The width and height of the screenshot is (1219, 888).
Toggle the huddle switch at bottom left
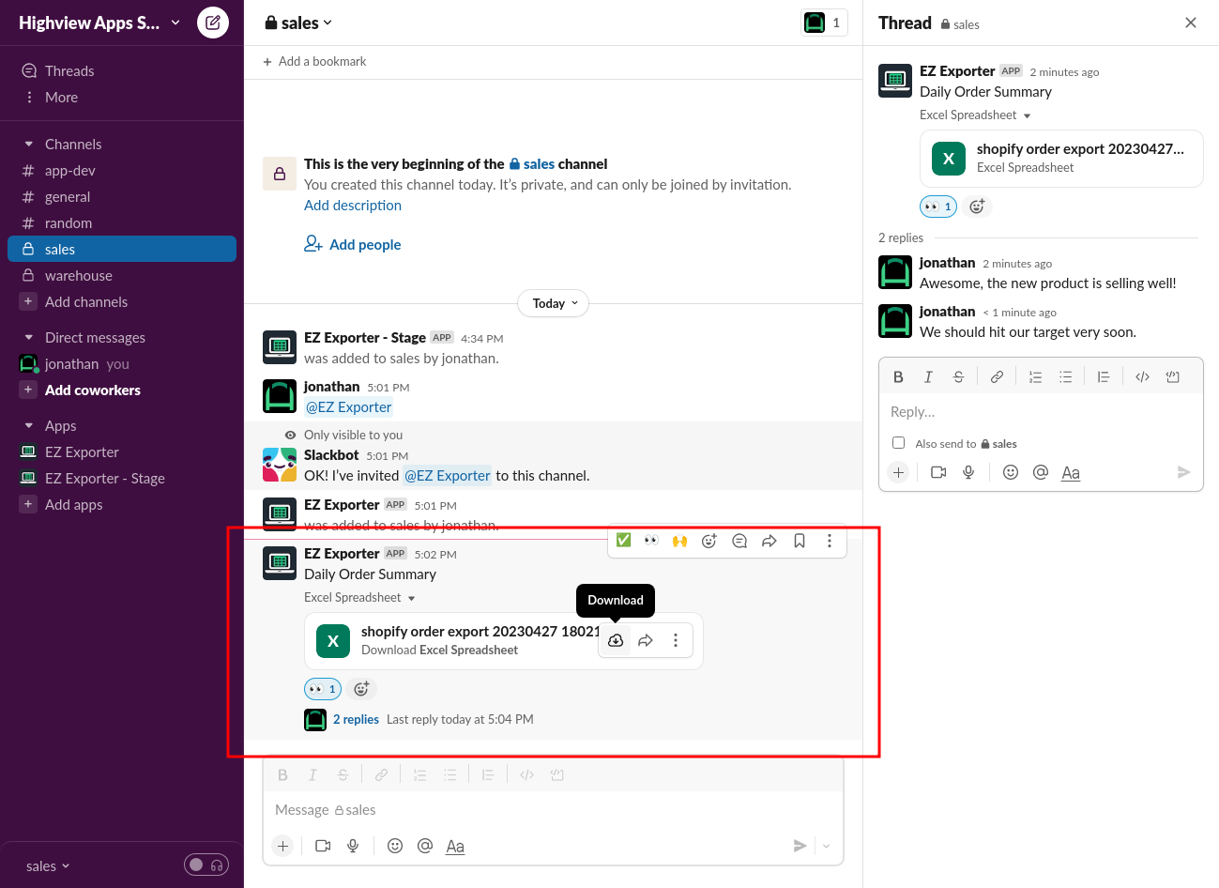click(x=206, y=865)
